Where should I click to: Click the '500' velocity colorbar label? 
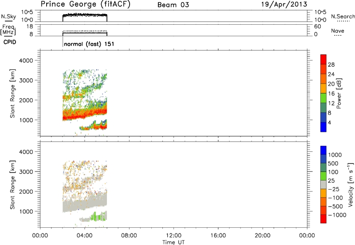pyautogui.click(x=333, y=163)
